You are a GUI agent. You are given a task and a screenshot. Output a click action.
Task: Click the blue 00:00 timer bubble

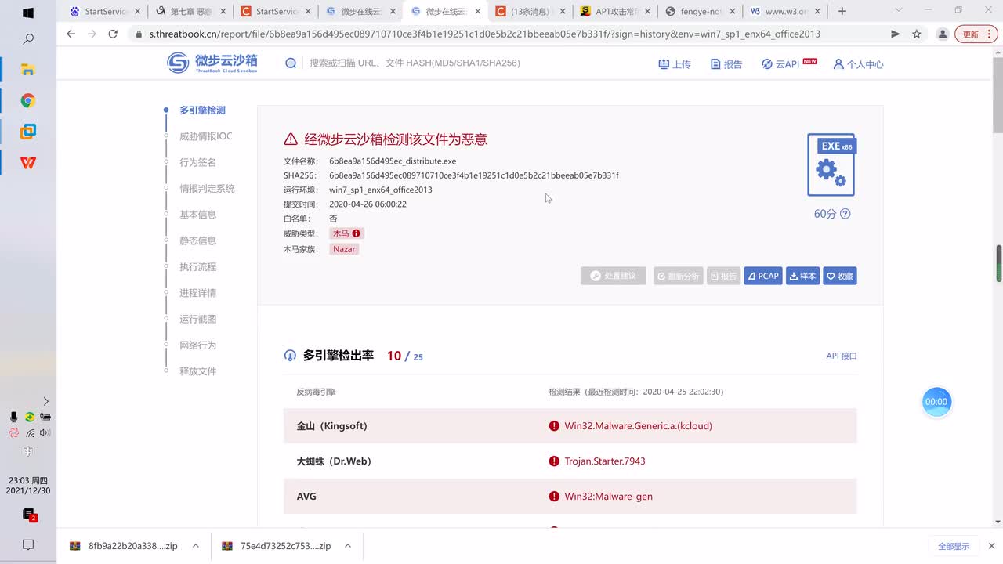(x=936, y=402)
